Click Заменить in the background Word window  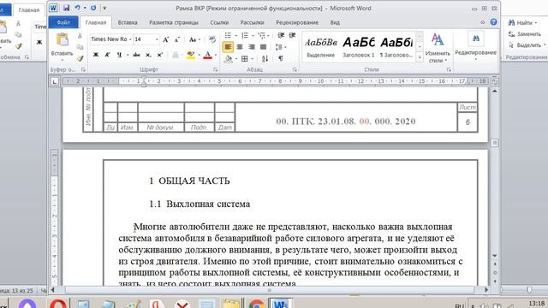pyautogui.click(x=525, y=34)
